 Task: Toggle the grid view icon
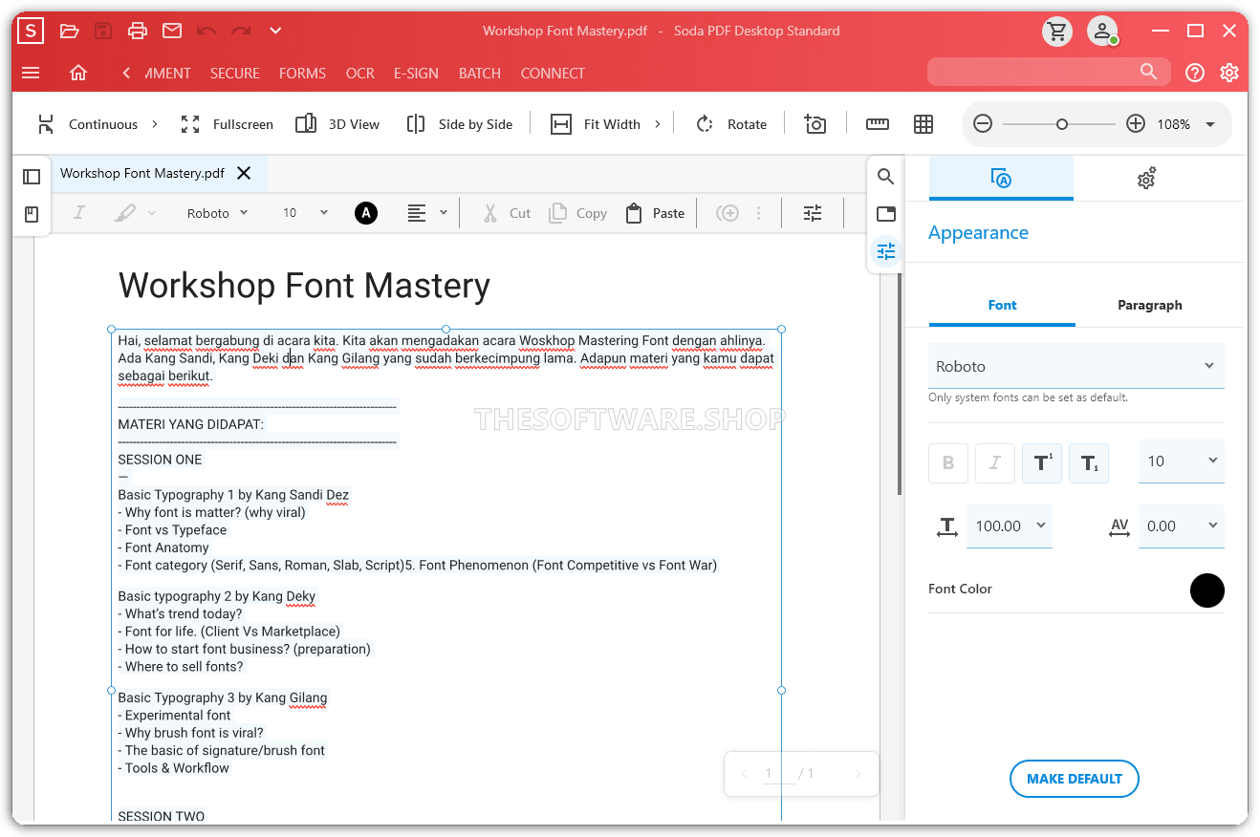tap(923, 124)
